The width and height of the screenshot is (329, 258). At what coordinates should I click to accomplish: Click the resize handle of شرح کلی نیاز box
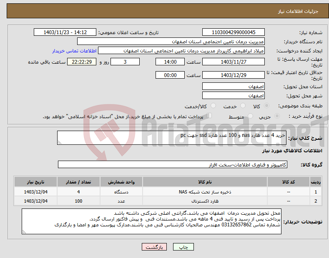[x=60, y=143]
